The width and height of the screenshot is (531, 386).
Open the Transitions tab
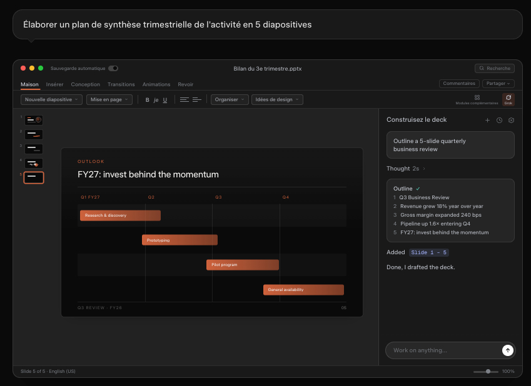121,84
